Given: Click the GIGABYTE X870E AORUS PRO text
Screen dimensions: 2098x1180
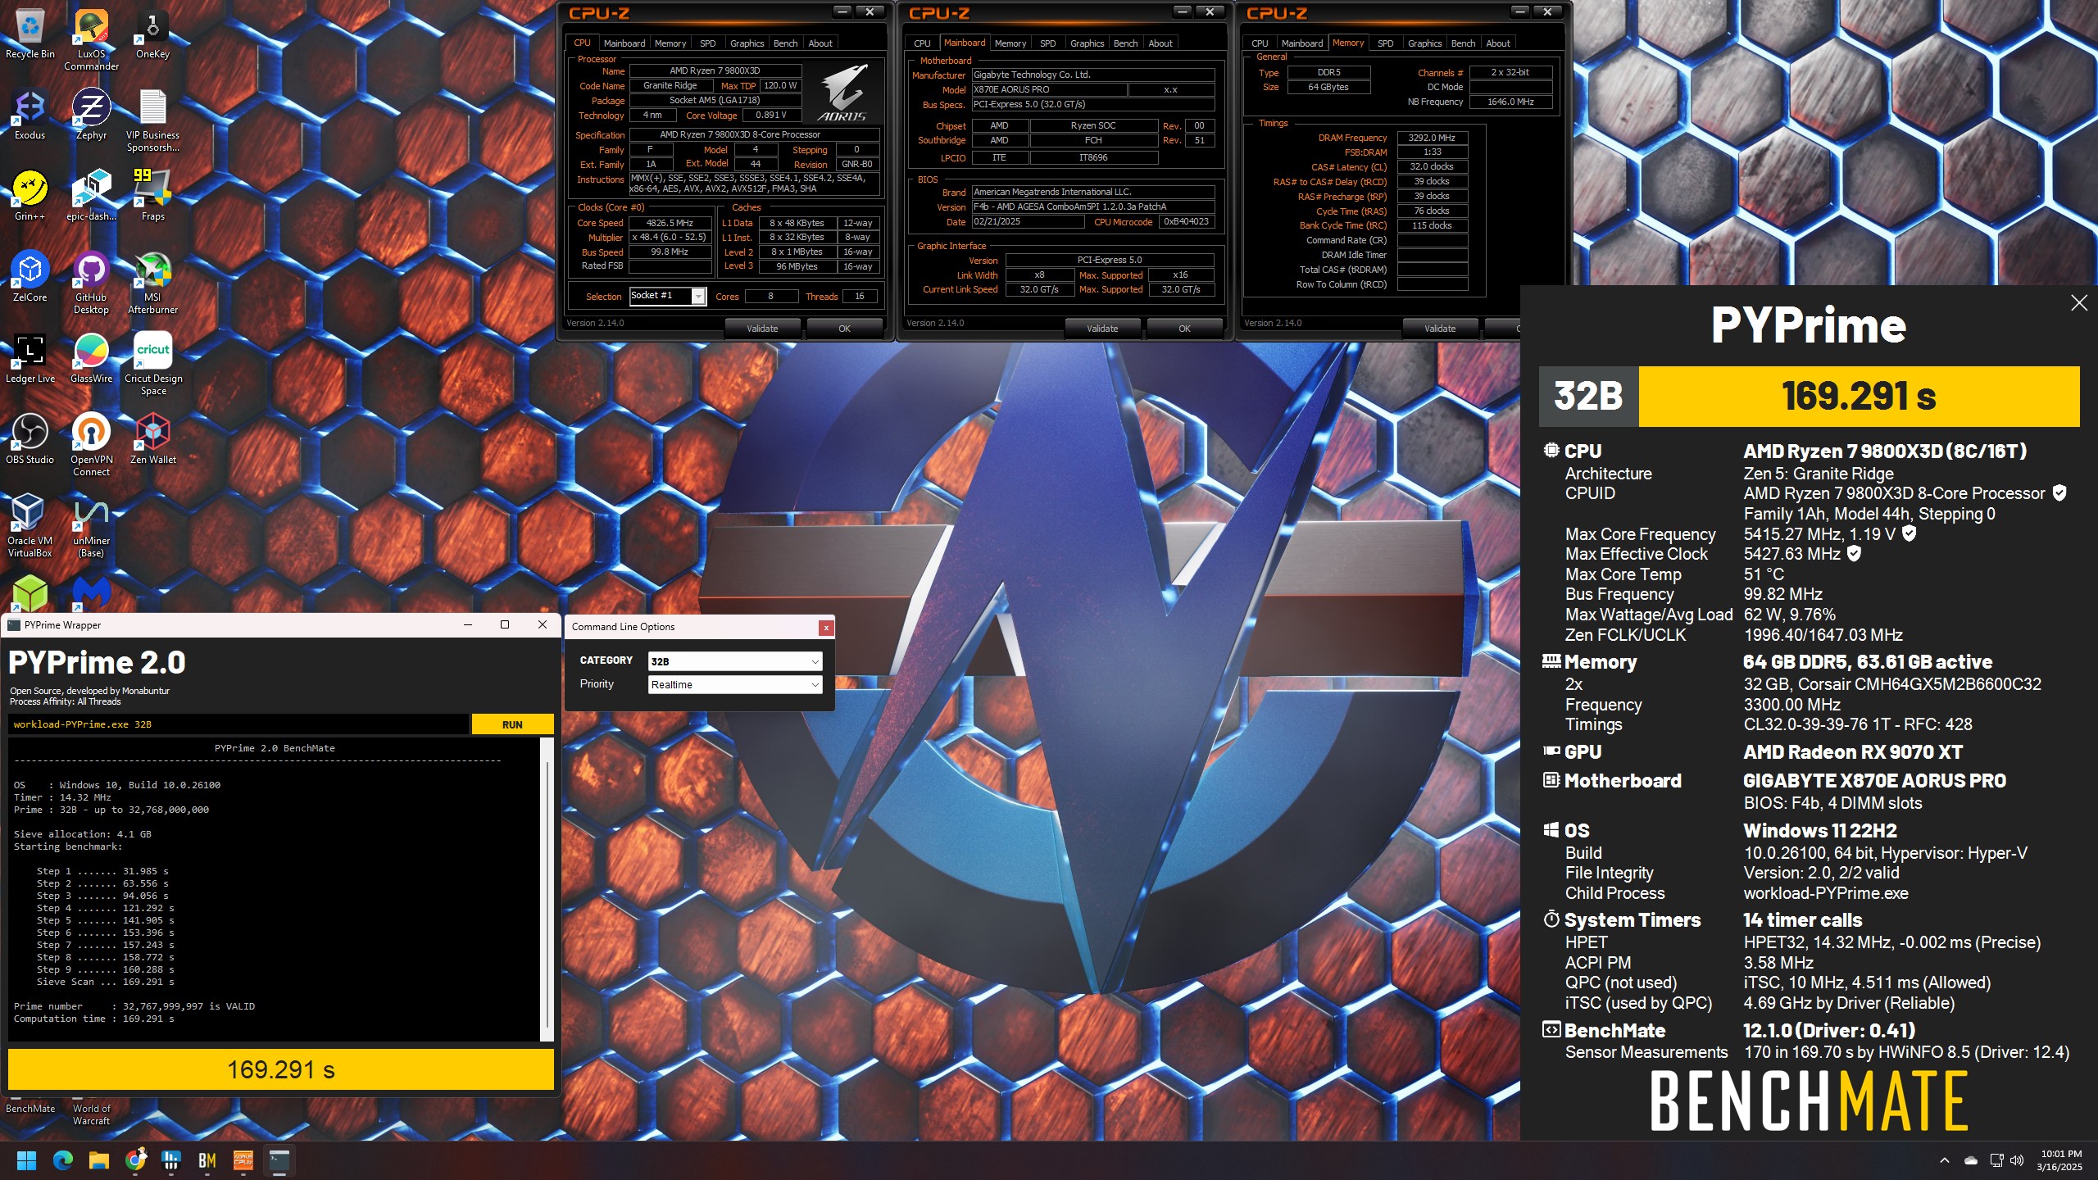Looking at the screenshot, I should tap(1874, 781).
